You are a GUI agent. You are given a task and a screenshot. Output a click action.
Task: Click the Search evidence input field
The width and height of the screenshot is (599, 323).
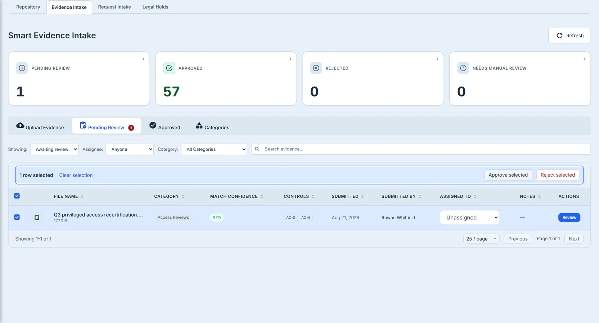point(421,149)
